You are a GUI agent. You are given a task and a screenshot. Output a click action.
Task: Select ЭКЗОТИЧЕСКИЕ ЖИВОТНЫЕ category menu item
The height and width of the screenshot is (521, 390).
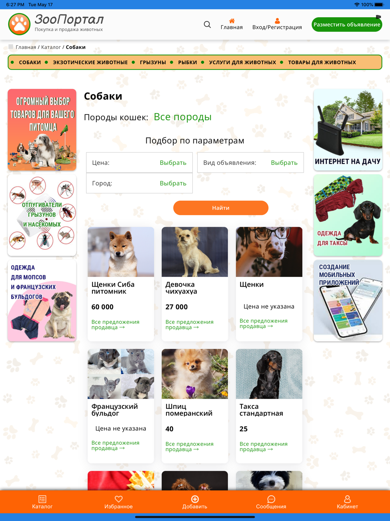pyautogui.click(x=90, y=62)
